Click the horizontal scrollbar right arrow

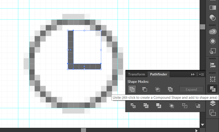[196, 130]
